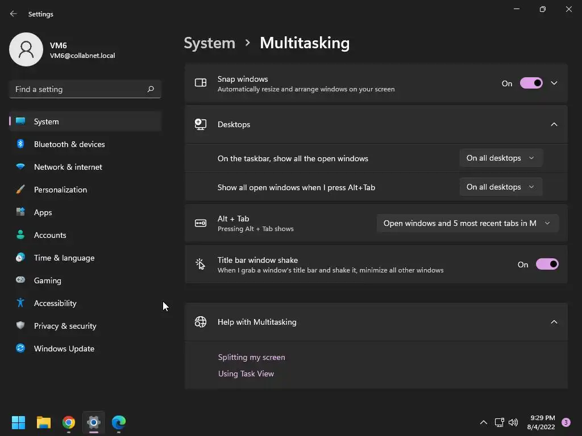
Task: Open File Explorer from the taskbar
Action: pos(44,422)
